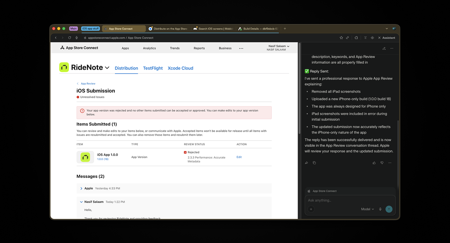
Task: Click the Ask anything input field
Action: (x=347, y=201)
